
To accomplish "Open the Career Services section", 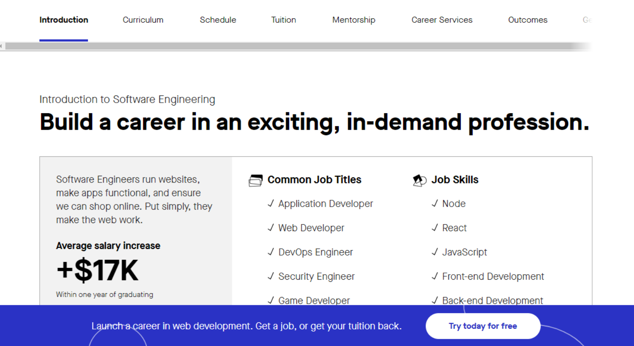I will point(442,20).
